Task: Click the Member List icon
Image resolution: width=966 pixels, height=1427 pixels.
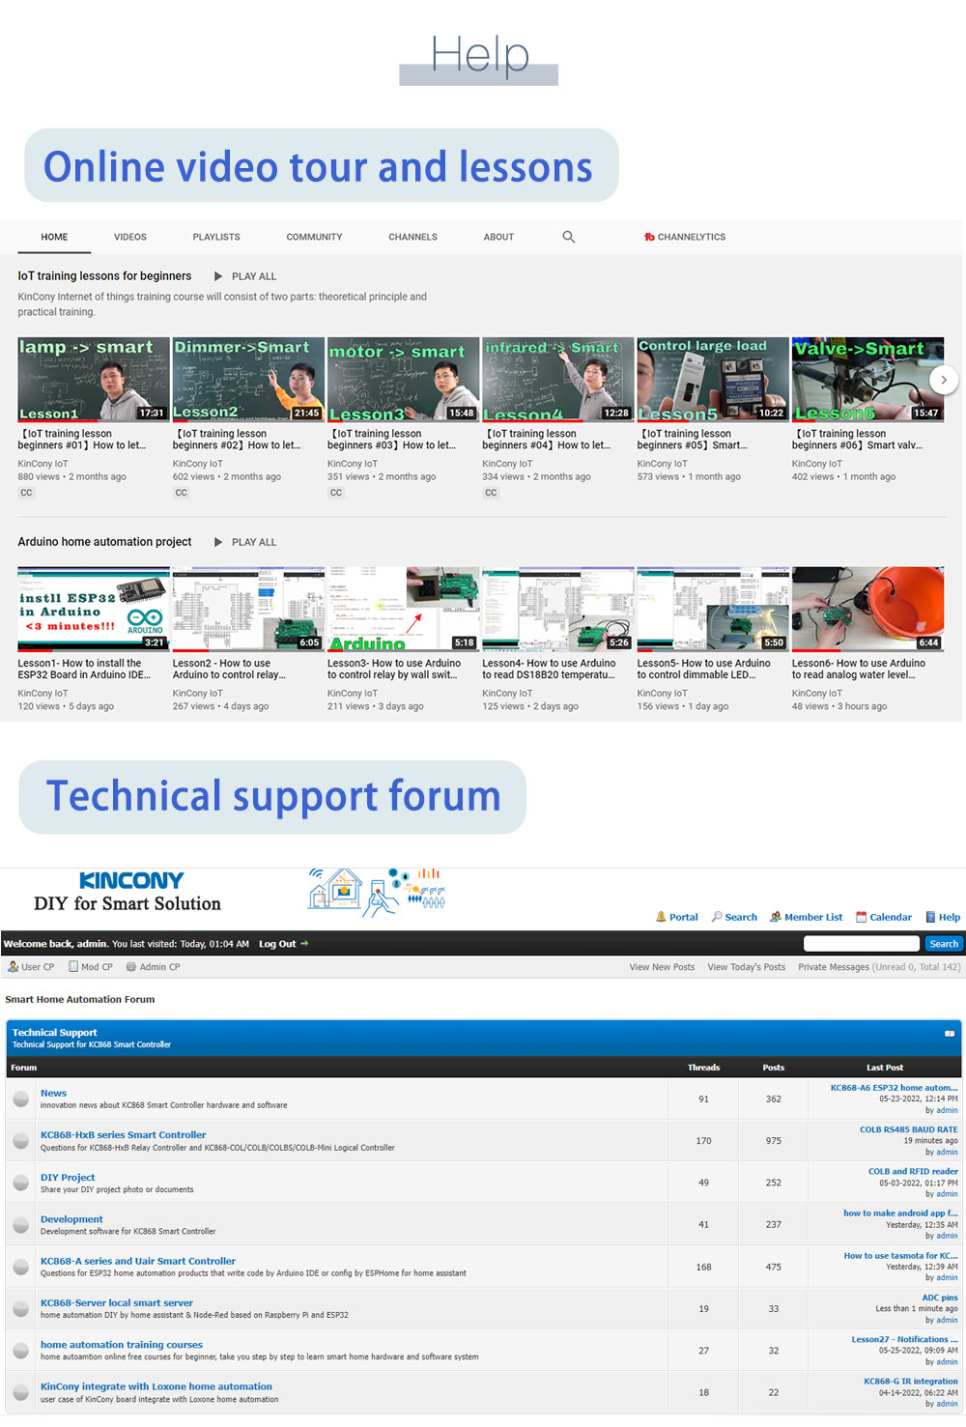Action: click(x=775, y=917)
